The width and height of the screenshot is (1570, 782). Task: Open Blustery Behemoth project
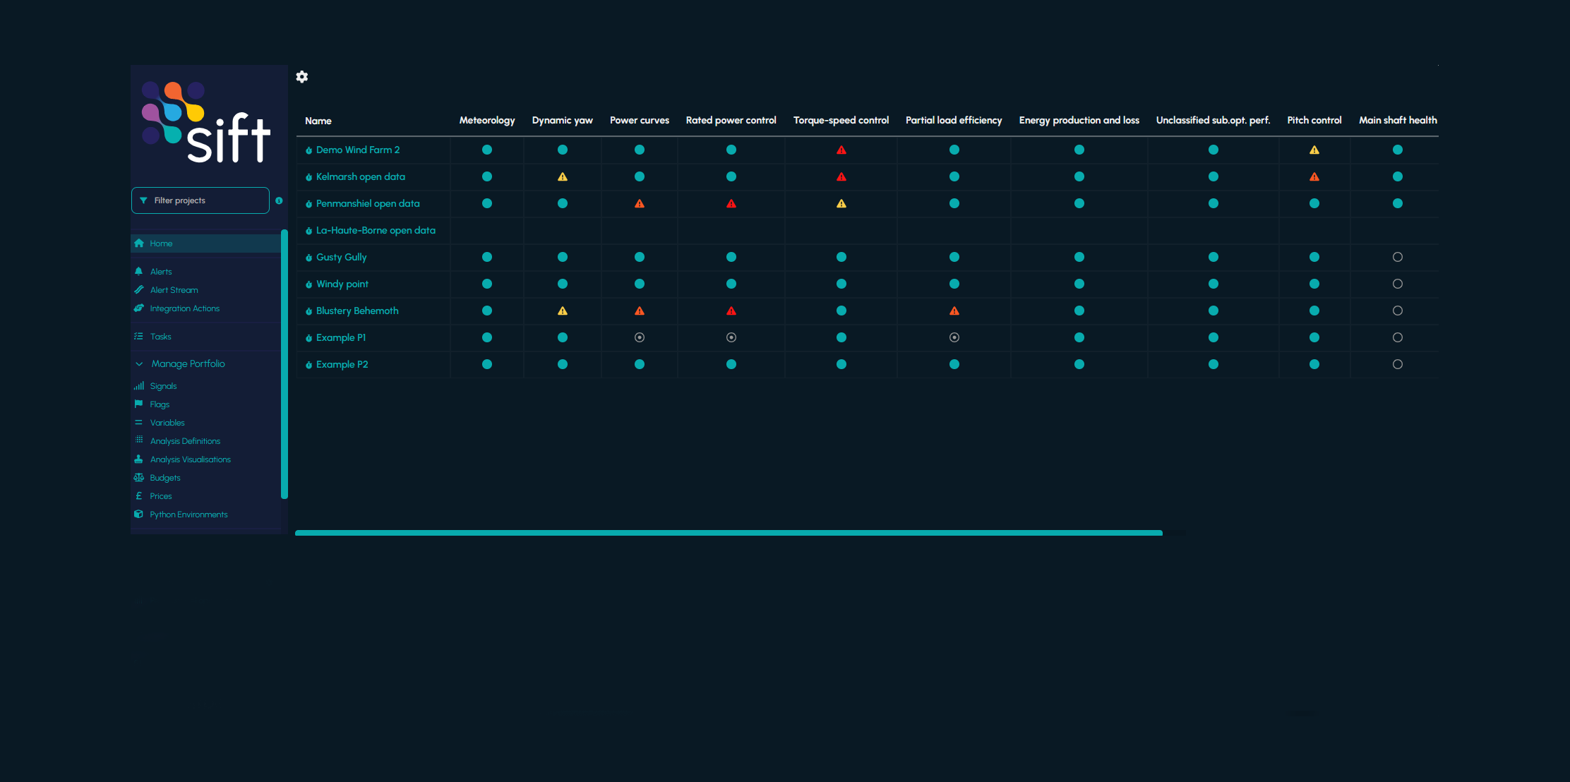point(357,311)
